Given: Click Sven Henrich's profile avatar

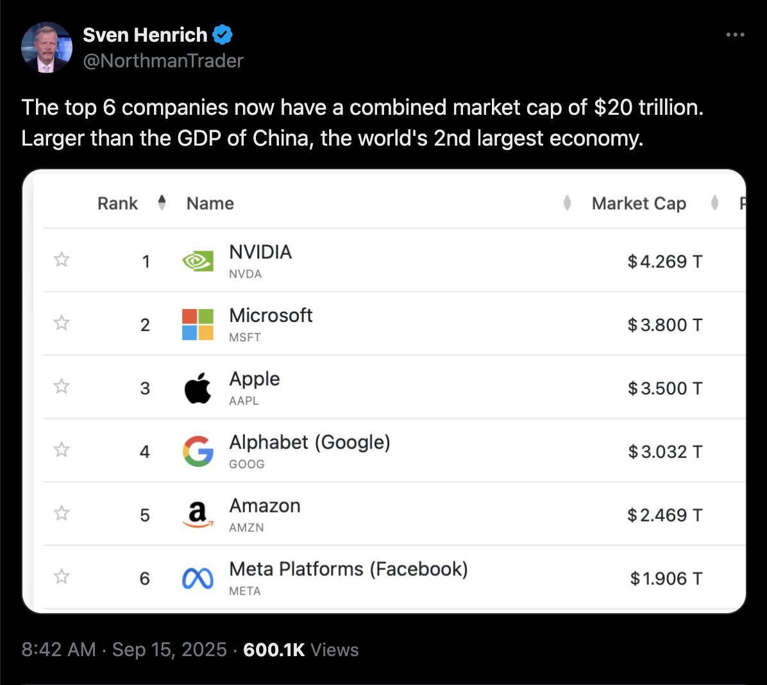Looking at the screenshot, I should pos(47,47).
